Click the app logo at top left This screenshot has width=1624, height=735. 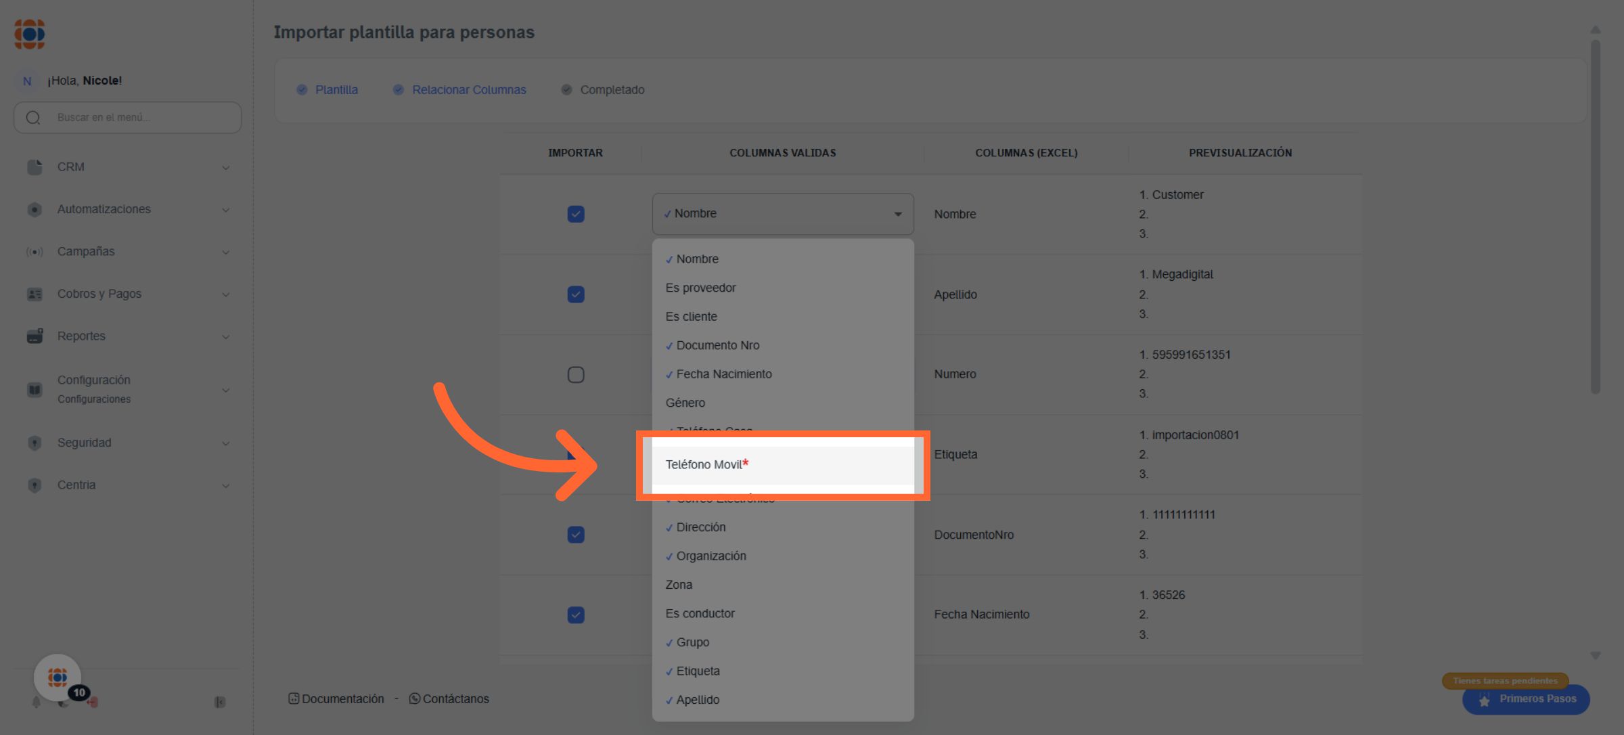click(30, 34)
